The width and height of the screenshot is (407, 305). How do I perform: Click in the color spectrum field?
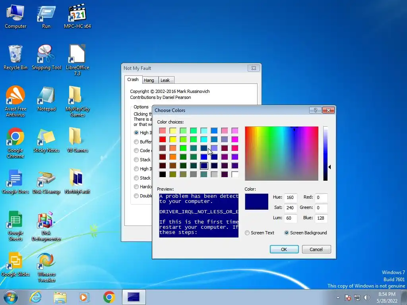(x=282, y=154)
